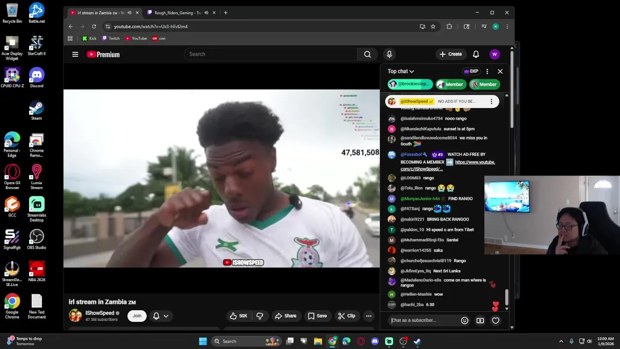The width and height of the screenshot is (620, 349).
Task: Click the Join membership button
Action: pos(137,316)
